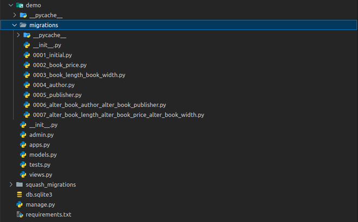Click the database icon beside db.sqlite3
The image size is (358, 222).
[x=20, y=194]
